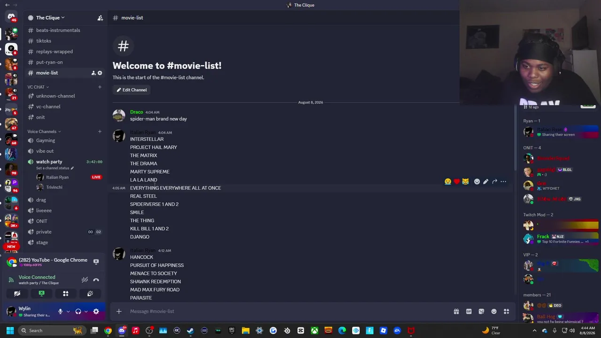Open Windows taskbar search box
This screenshot has height=338, width=601.
[51, 330]
